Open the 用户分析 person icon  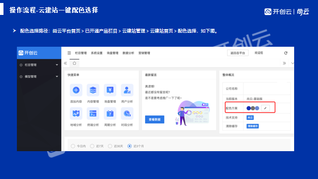[x=127, y=90]
